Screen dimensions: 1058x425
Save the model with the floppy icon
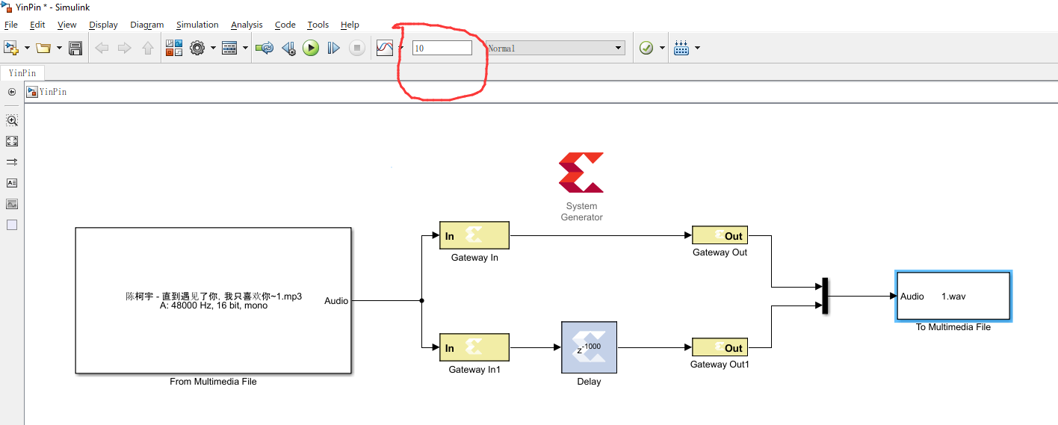(x=75, y=48)
